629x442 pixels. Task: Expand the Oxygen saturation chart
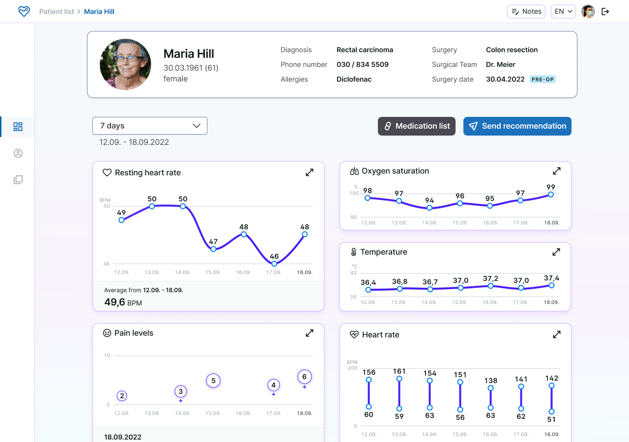click(556, 171)
